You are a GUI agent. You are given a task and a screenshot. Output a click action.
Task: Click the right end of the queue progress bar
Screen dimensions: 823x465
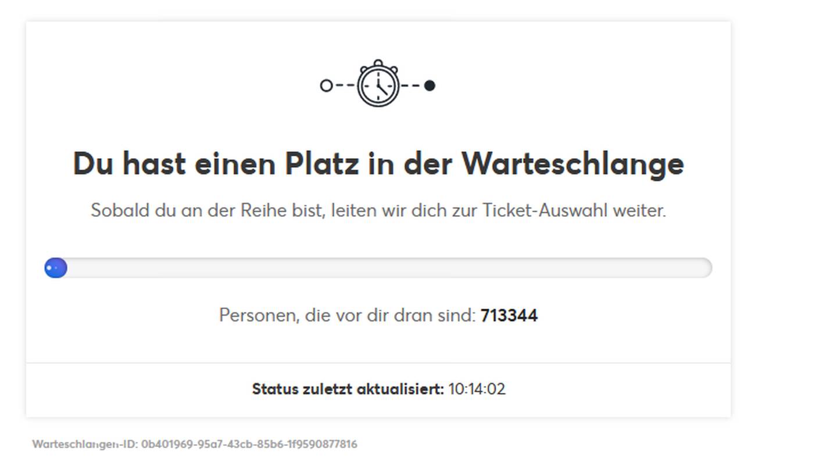point(704,268)
